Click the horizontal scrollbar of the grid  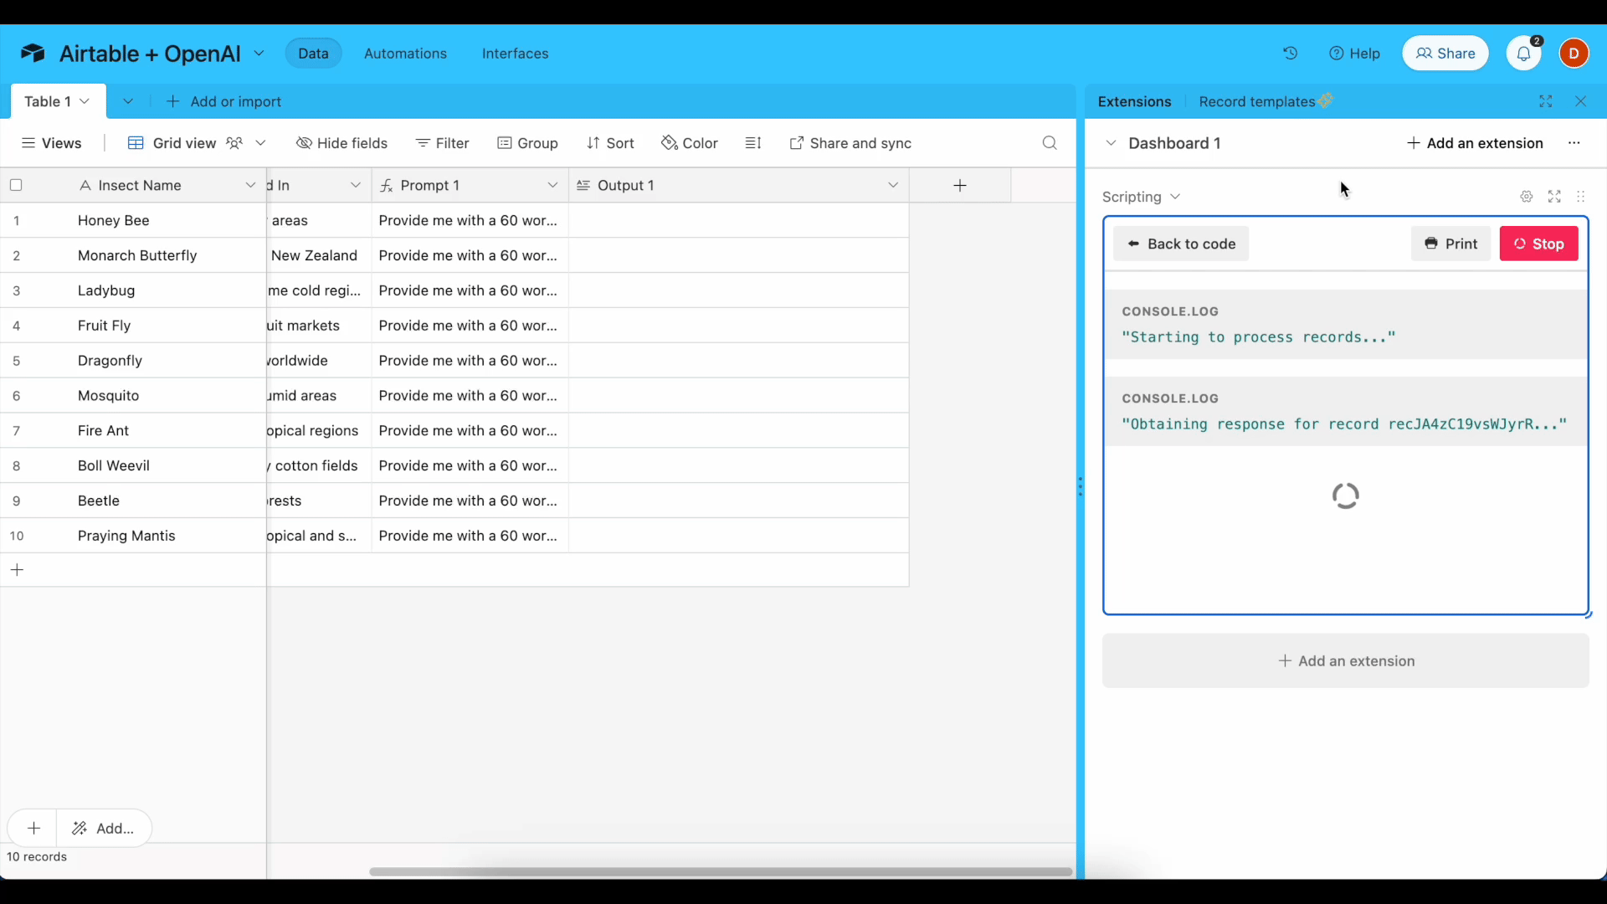tap(721, 871)
